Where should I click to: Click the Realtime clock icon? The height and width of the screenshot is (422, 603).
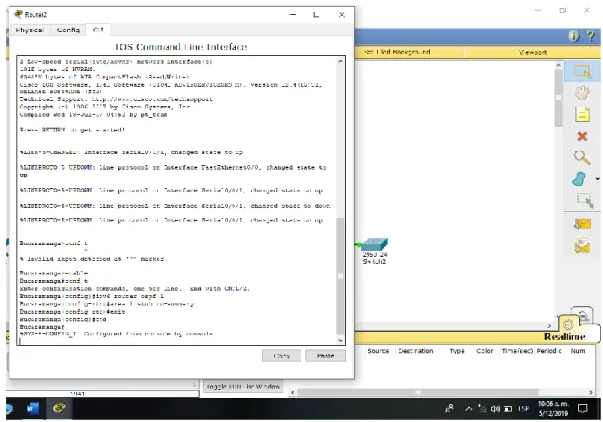pos(568,324)
